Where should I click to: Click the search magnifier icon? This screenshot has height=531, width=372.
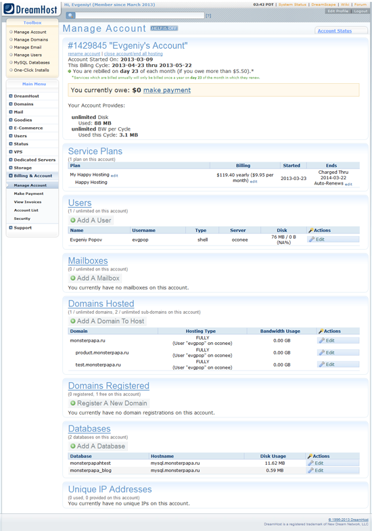[70, 16]
